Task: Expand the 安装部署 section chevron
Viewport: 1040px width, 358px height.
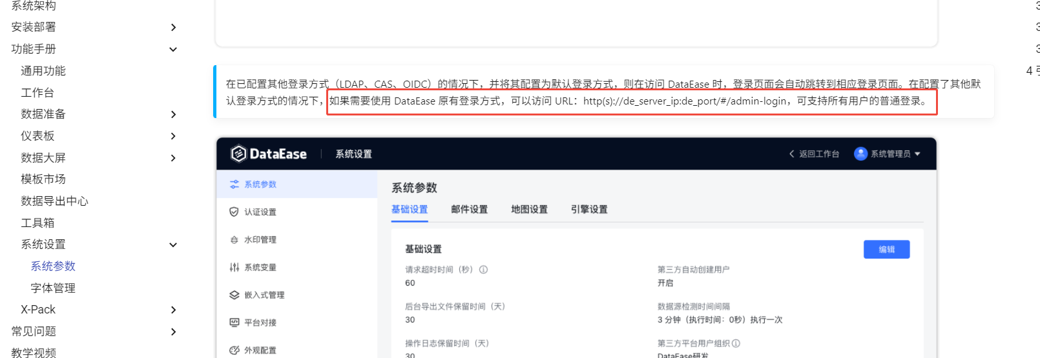Action: (x=173, y=27)
